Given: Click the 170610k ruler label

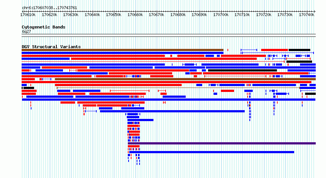Looking at the screenshot, I should 28,15.
